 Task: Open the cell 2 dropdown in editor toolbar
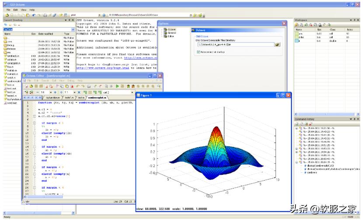(132, 92)
